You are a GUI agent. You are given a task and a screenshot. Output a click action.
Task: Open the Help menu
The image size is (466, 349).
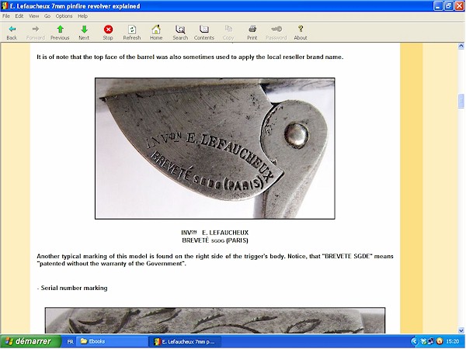click(x=82, y=16)
